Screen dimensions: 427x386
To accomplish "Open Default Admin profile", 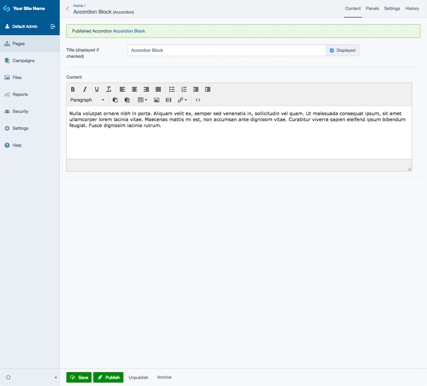I will [x=22, y=27].
